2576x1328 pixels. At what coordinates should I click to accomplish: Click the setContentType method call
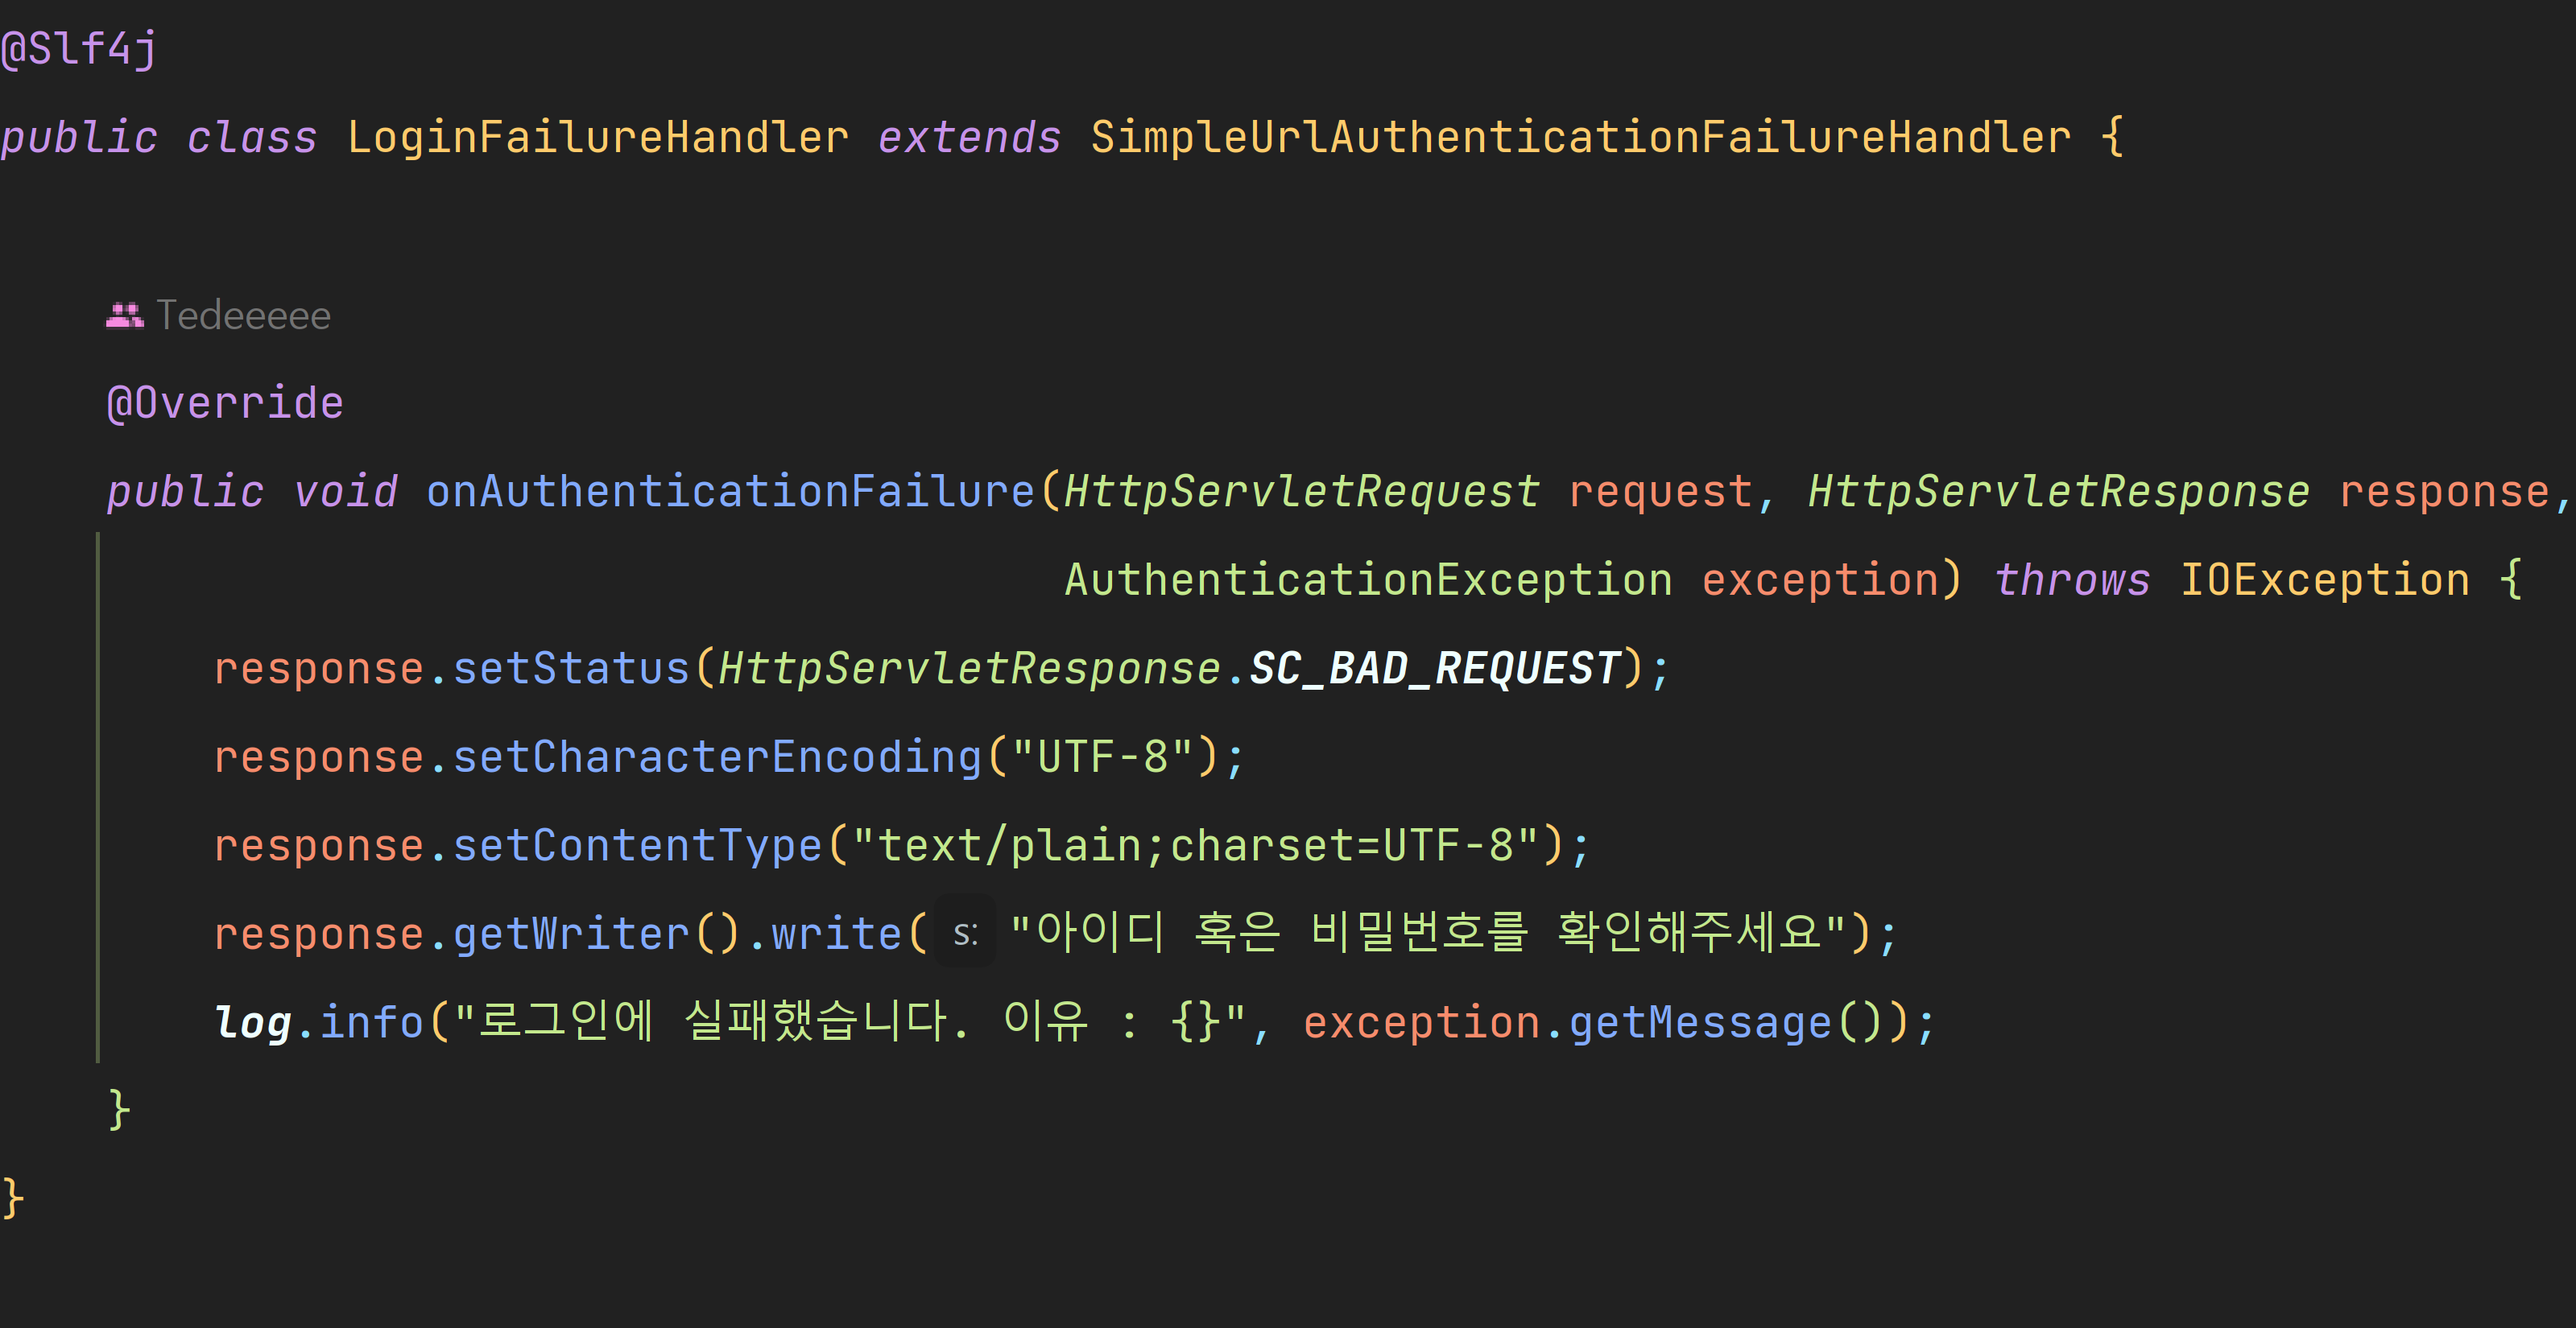[x=638, y=845]
